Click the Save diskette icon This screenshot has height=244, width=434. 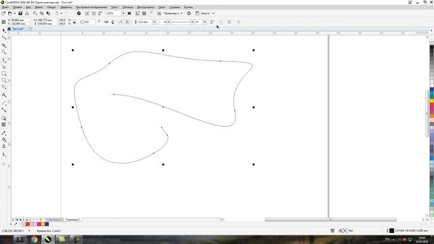[20, 14]
